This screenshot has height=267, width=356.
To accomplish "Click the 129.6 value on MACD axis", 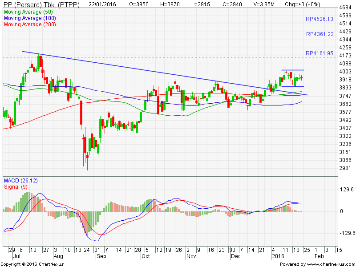I will [x=346, y=190].
